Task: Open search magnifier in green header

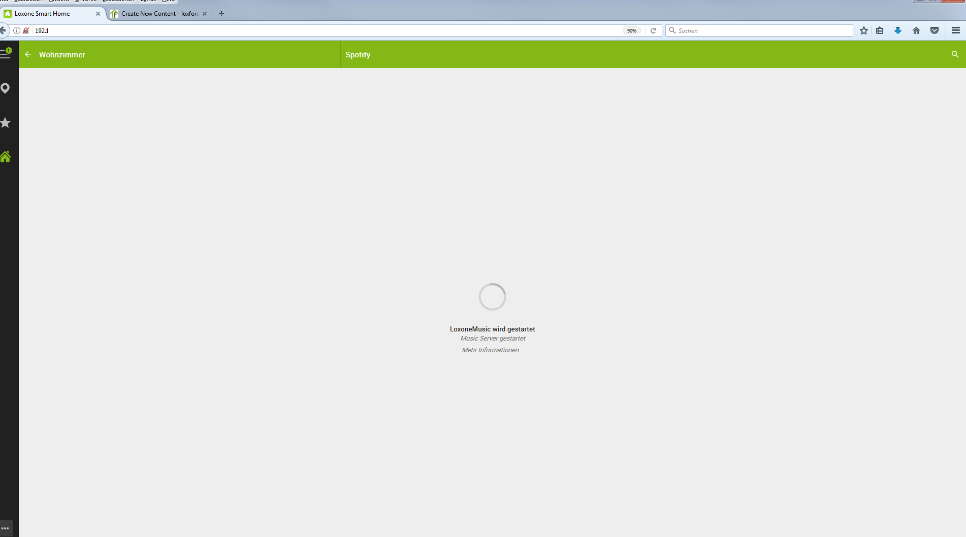Action: [x=955, y=54]
